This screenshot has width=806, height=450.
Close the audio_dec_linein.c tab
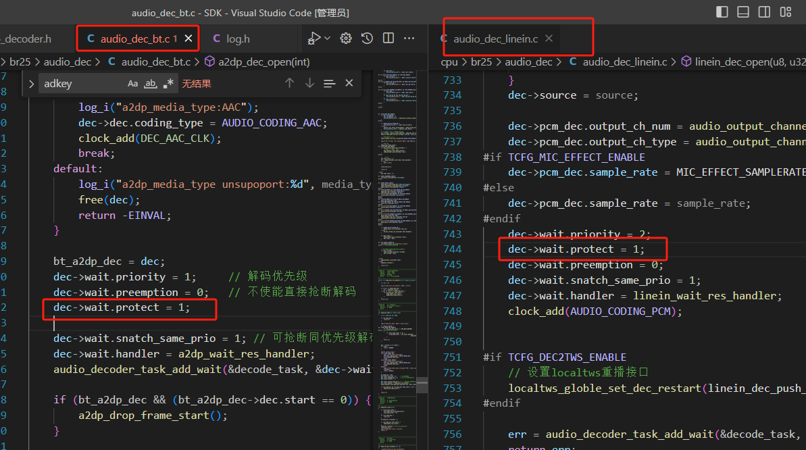[x=549, y=39]
